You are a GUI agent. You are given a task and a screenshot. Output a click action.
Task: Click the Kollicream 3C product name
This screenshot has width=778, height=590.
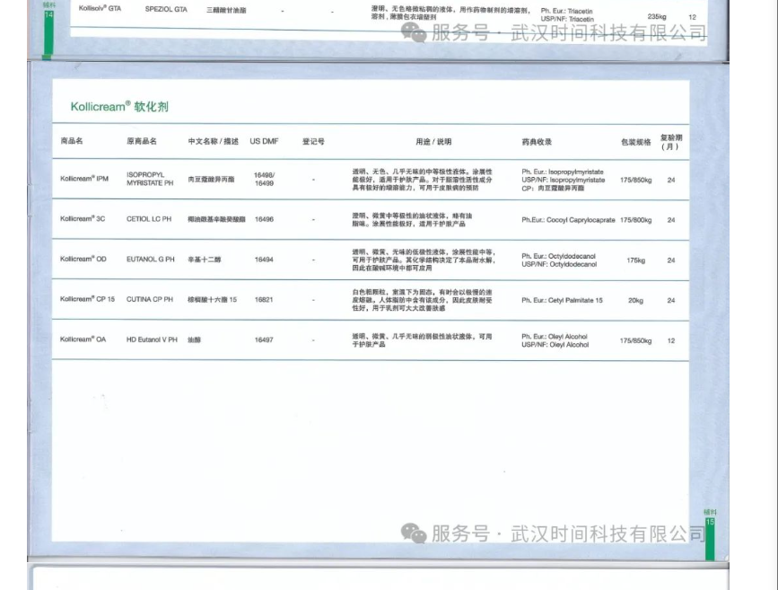coord(83,219)
